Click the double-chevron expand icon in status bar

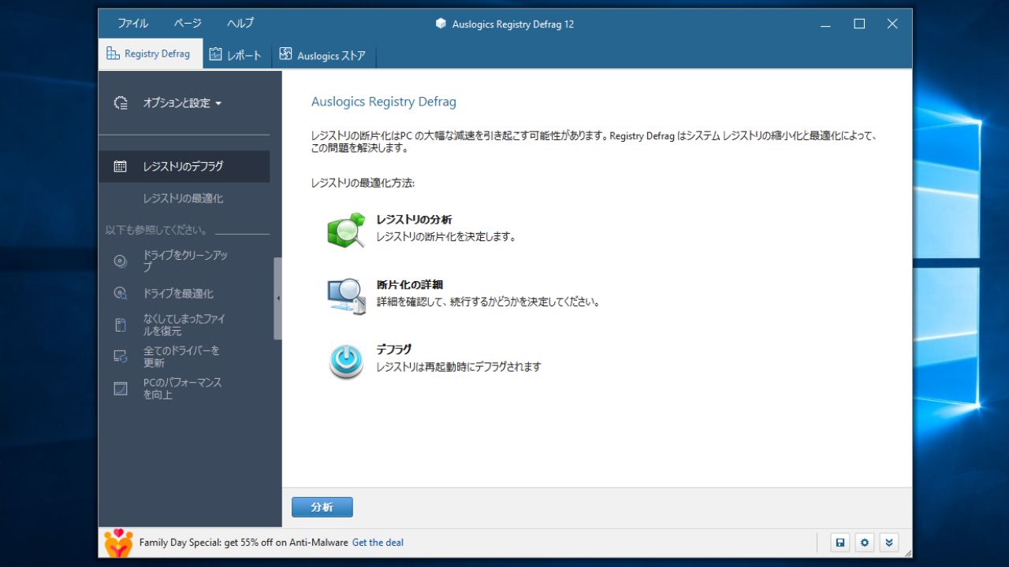[x=889, y=543]
